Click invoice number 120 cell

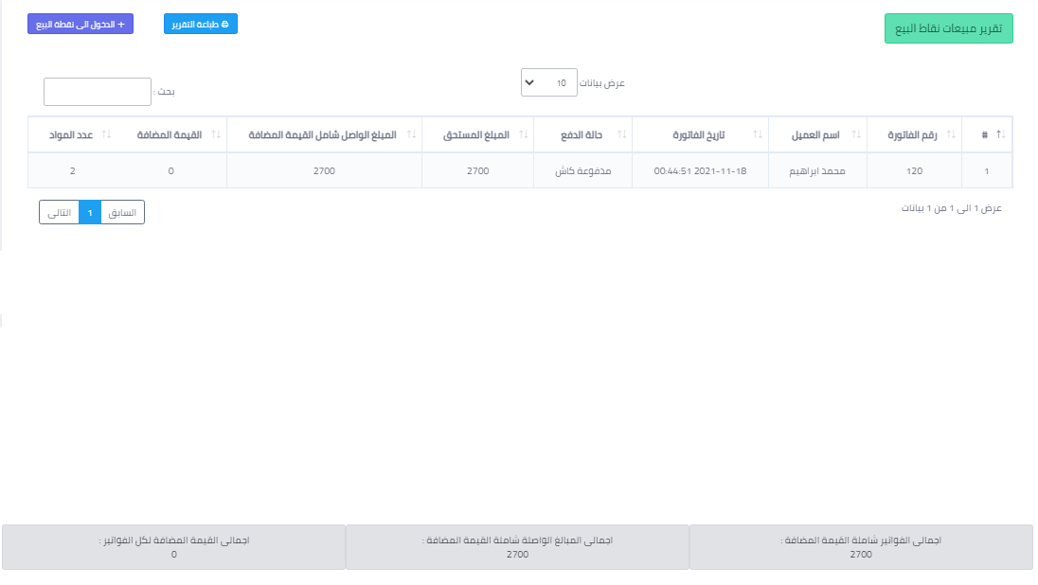pos(914,171)
